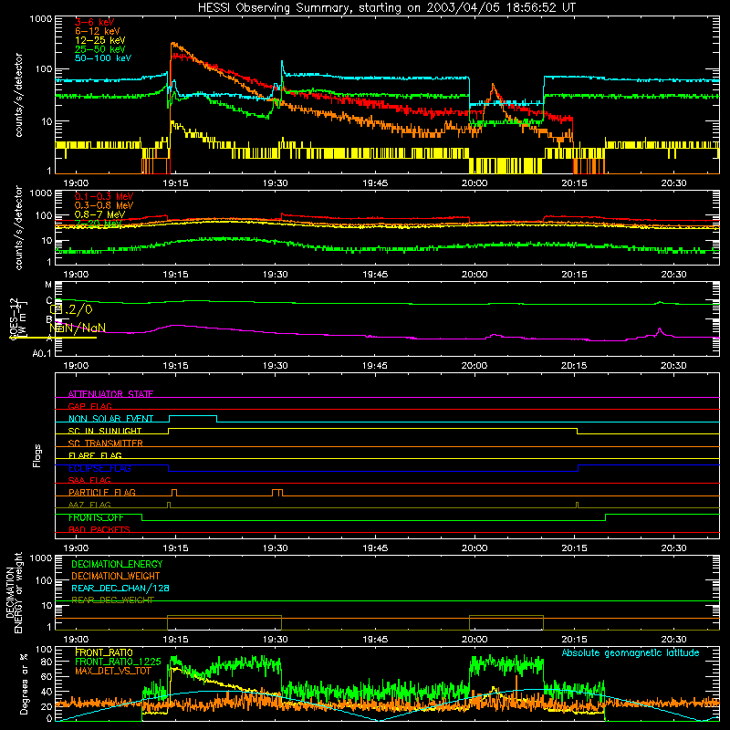Click the FRONT_RATIO_1225 legend label
The image size is (730, 730).
point(118,662)
